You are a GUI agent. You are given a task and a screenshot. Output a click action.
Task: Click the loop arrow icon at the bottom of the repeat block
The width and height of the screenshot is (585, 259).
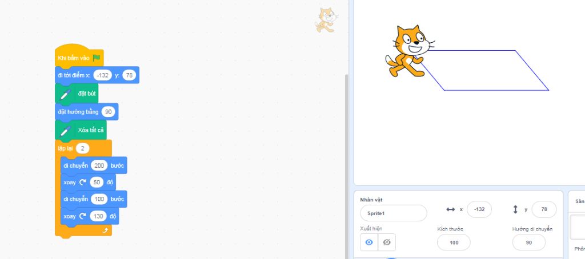pyautogui.click(x=105, y=230)
